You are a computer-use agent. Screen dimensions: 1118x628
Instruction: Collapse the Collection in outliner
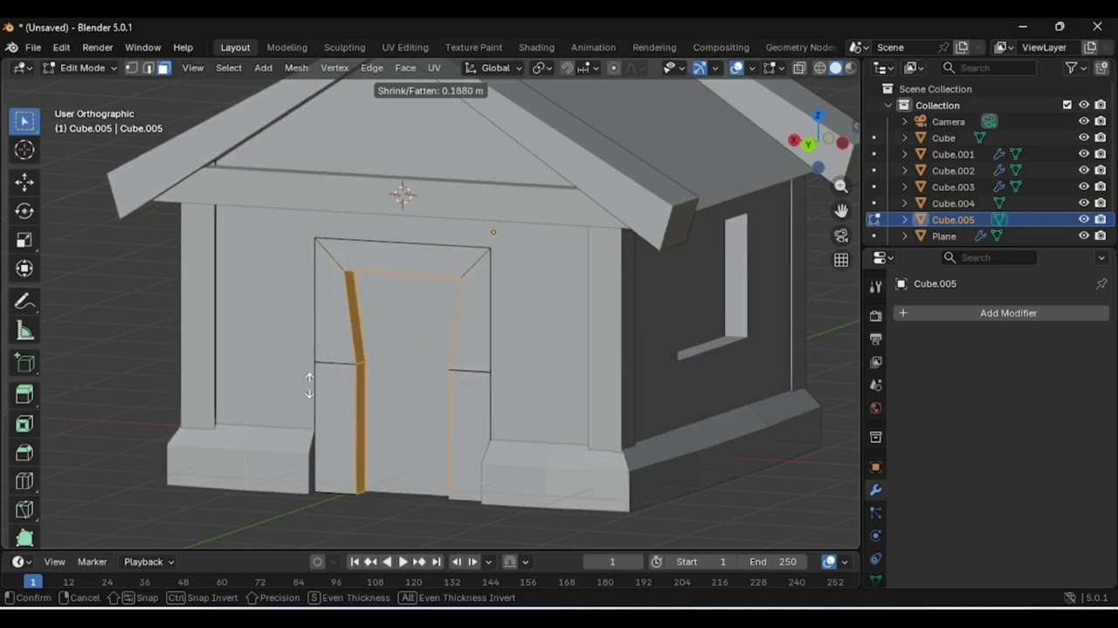(889, 105)
